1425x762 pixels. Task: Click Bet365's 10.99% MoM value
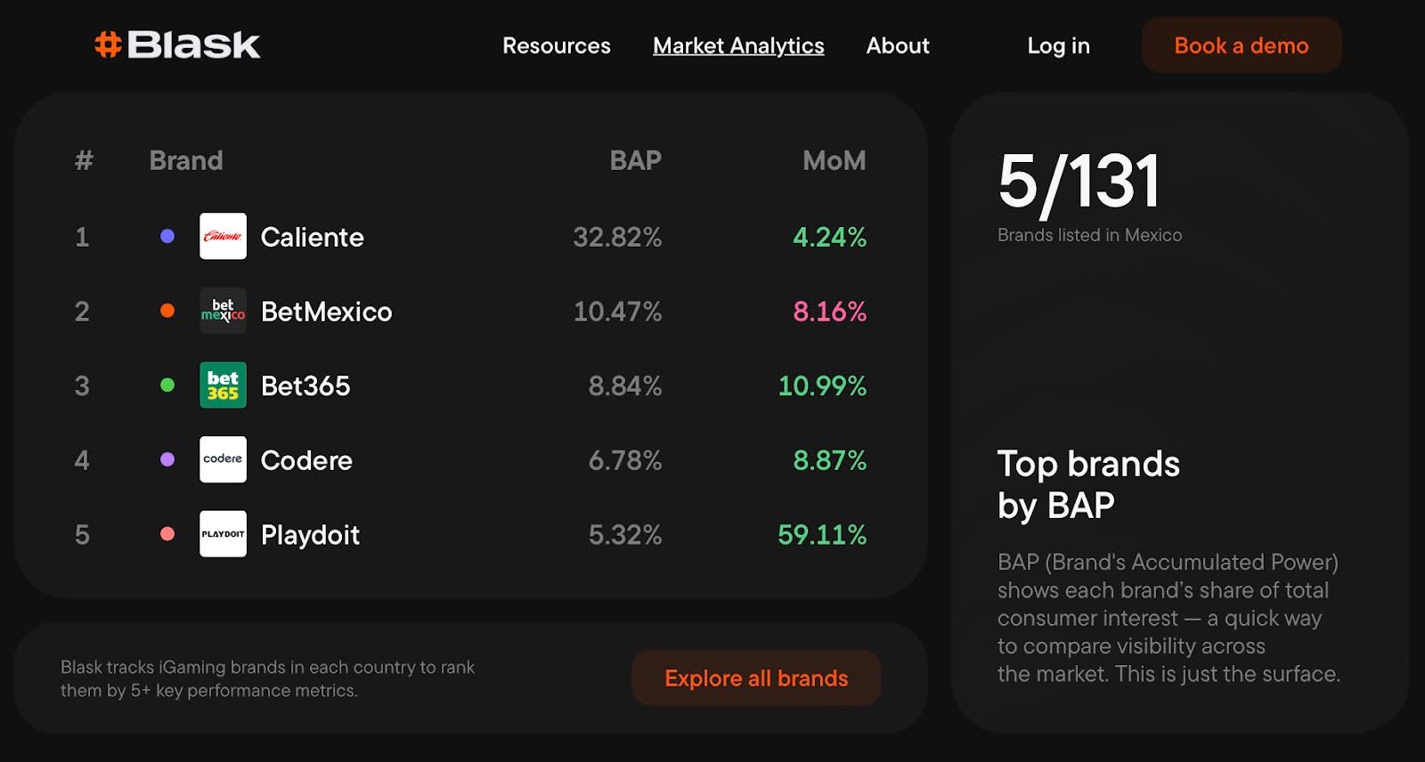pos(822,386)
